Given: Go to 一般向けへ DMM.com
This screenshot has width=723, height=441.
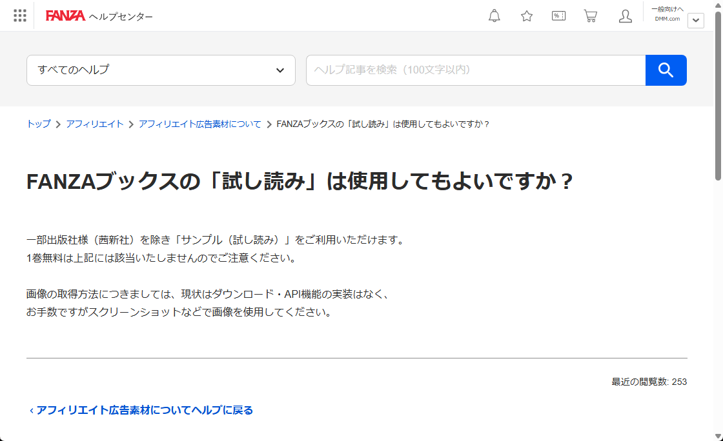Looking at the screenshot, I should tap(667, 14).
